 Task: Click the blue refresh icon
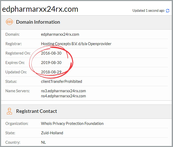tap(168, 11)
